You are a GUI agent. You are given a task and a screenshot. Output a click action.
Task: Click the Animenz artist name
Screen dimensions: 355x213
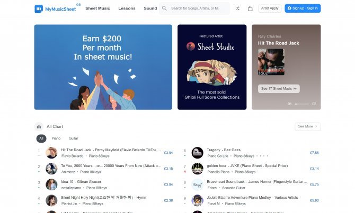(68, 172)
